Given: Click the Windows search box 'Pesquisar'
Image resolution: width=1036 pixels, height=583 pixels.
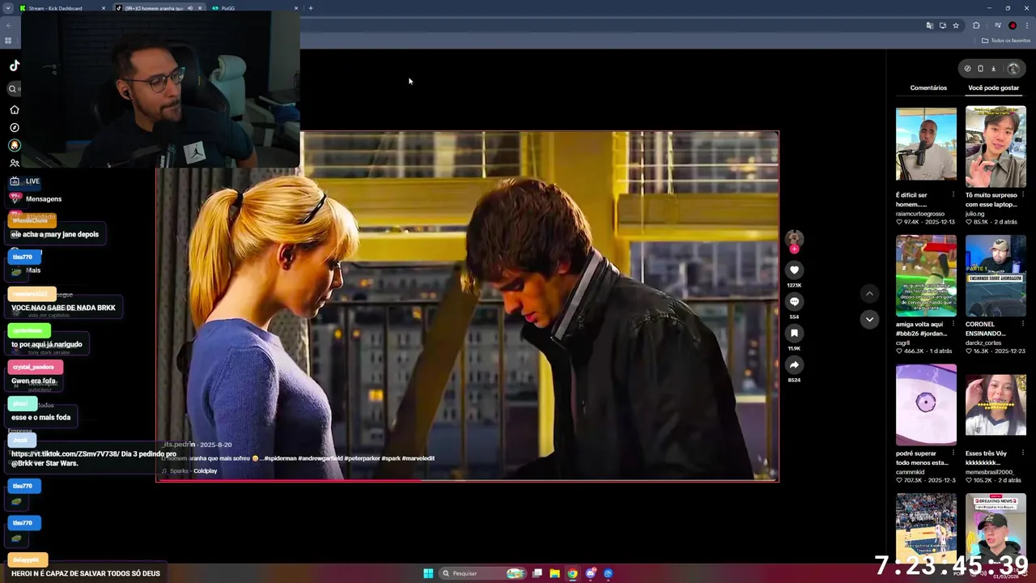Looking at the screenshot, I should click(482, 573).
